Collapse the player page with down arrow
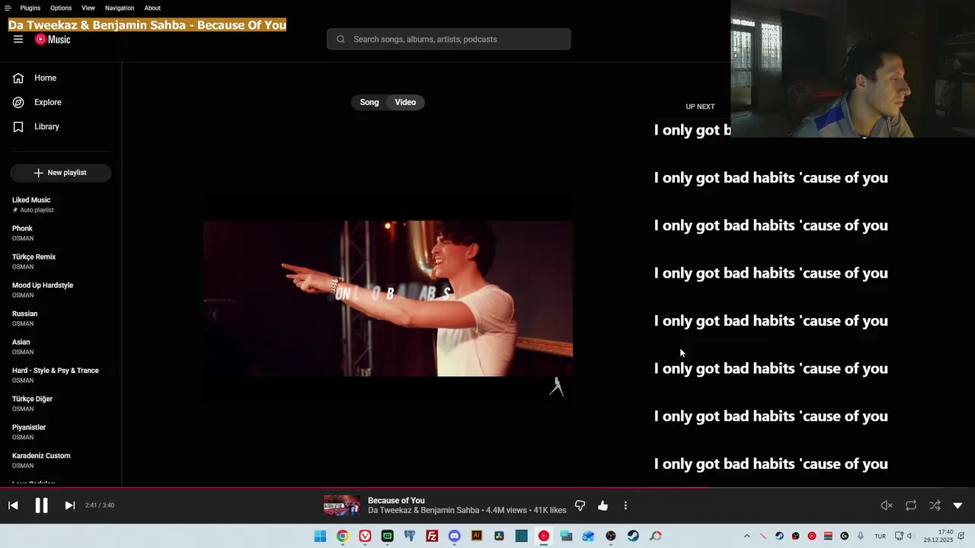Image resolution: width=975 pixels, height=548 pixels. pyautogui.click(x=957, y=505)
